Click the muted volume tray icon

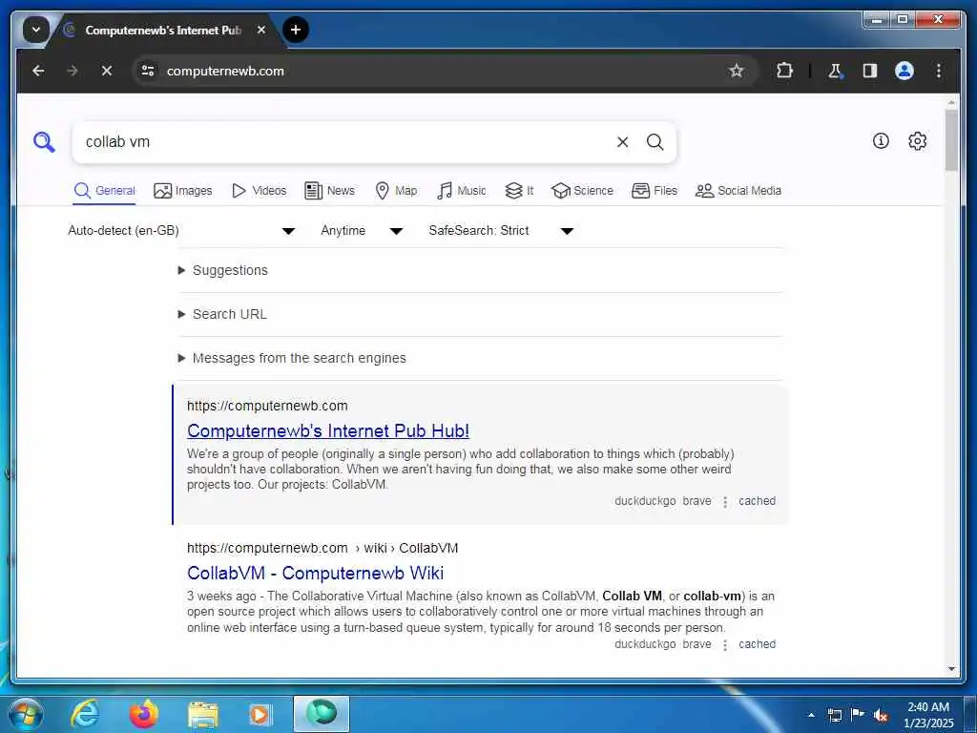point(881,716)
